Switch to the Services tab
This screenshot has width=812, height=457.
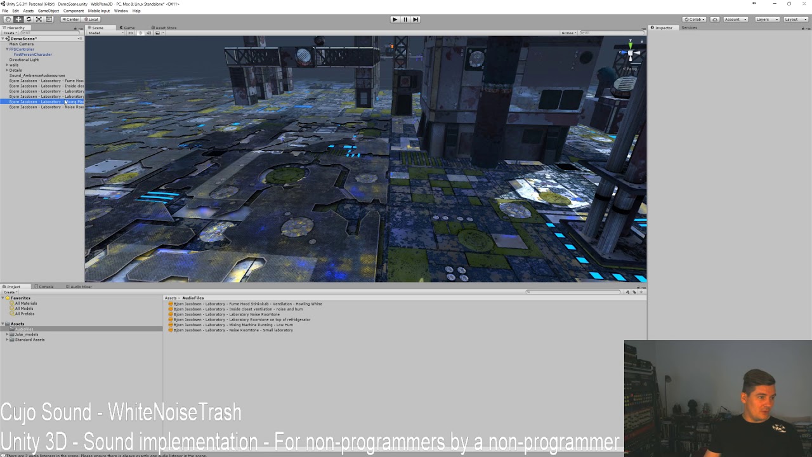(x=689, y=28)
